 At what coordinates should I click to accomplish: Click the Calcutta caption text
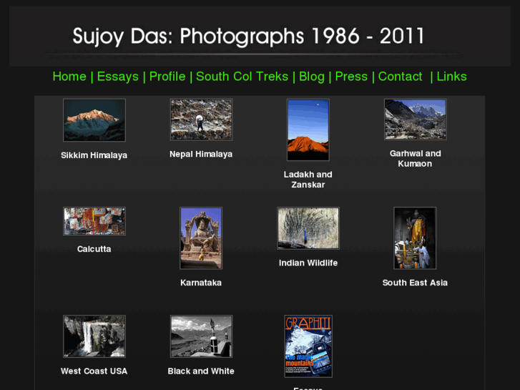pyautogui.click(x=94, y=249)
